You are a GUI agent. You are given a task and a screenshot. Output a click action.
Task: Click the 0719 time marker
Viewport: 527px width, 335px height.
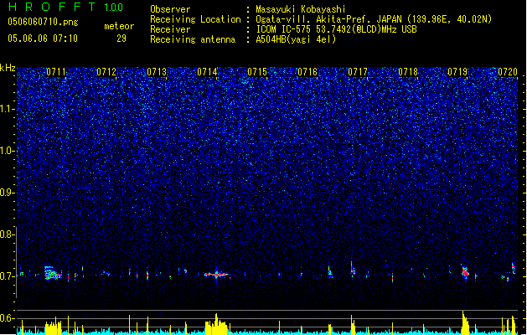457,72
